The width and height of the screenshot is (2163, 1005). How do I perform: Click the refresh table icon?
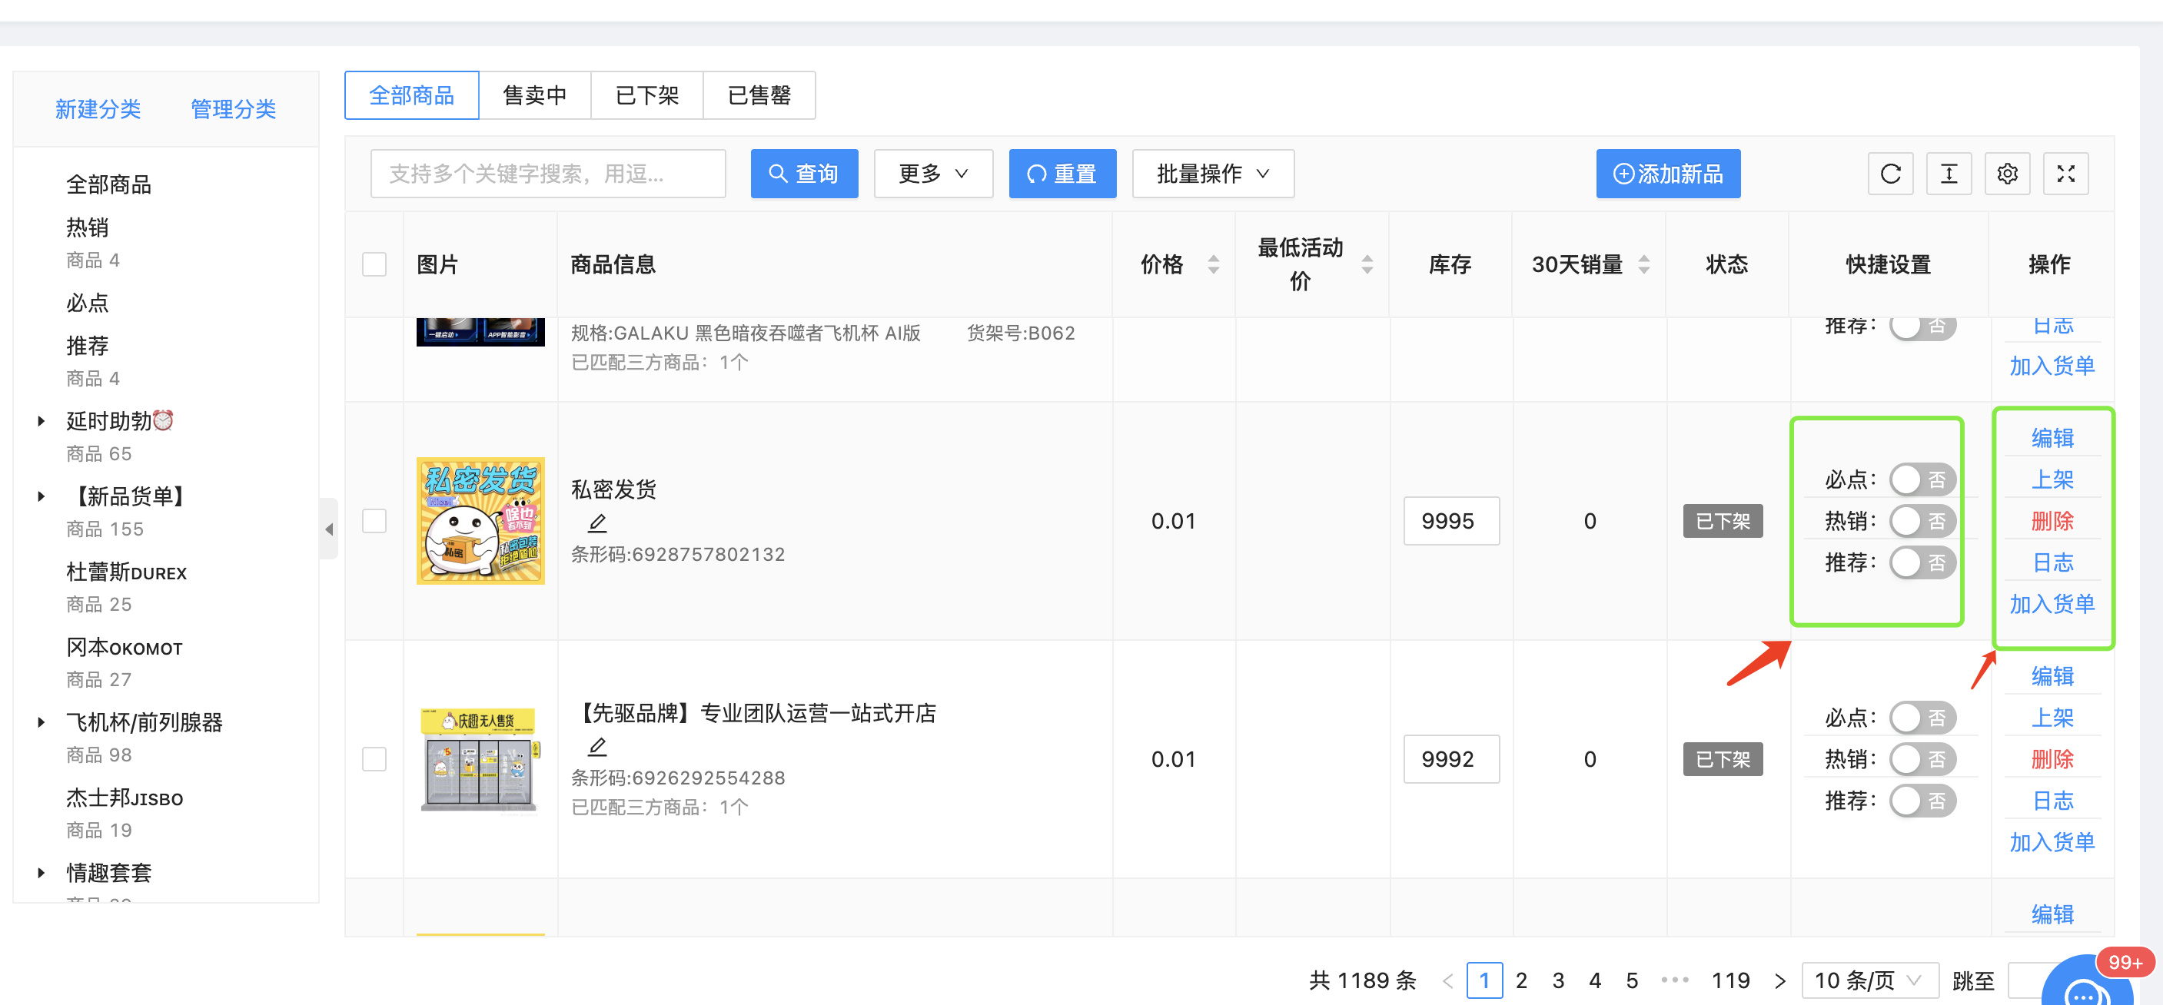point(1889,174)
